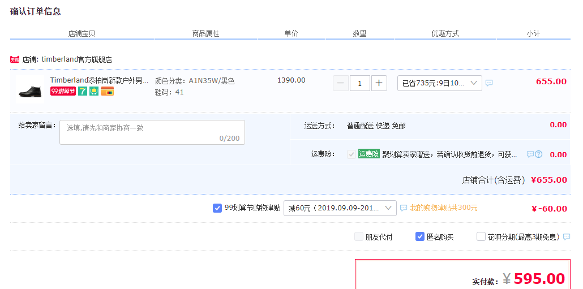Click the 商品属性 column header
The width and height of the screenshot is (583, 289).
pyautogui.click(x=205, y=33)
